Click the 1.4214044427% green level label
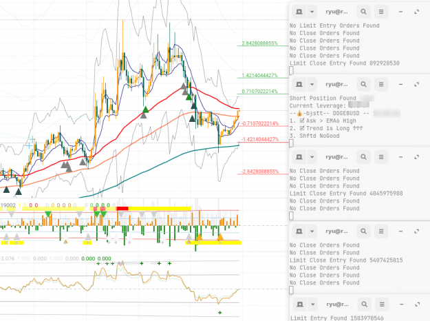The height and width of the screenshot is (321, 430). click(x=259, y=76)
